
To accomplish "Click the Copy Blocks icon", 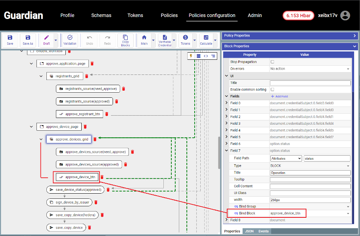I will click(125, 40).
